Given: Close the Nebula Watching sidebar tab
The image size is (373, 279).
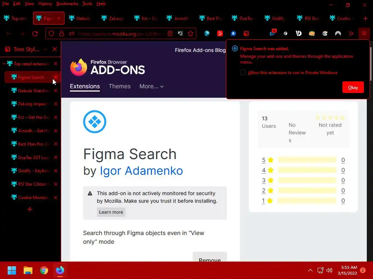Looking at the screenshot, I should tap(55, 90).
